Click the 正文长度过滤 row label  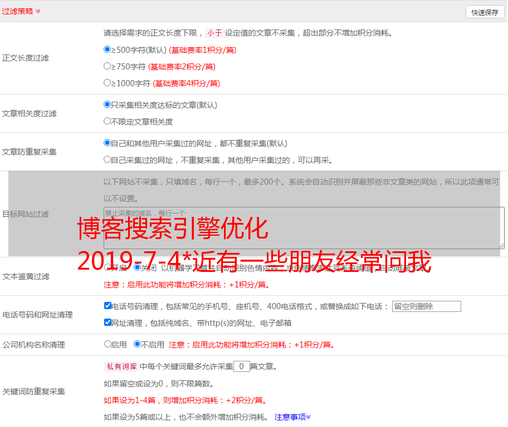[25, 58]
